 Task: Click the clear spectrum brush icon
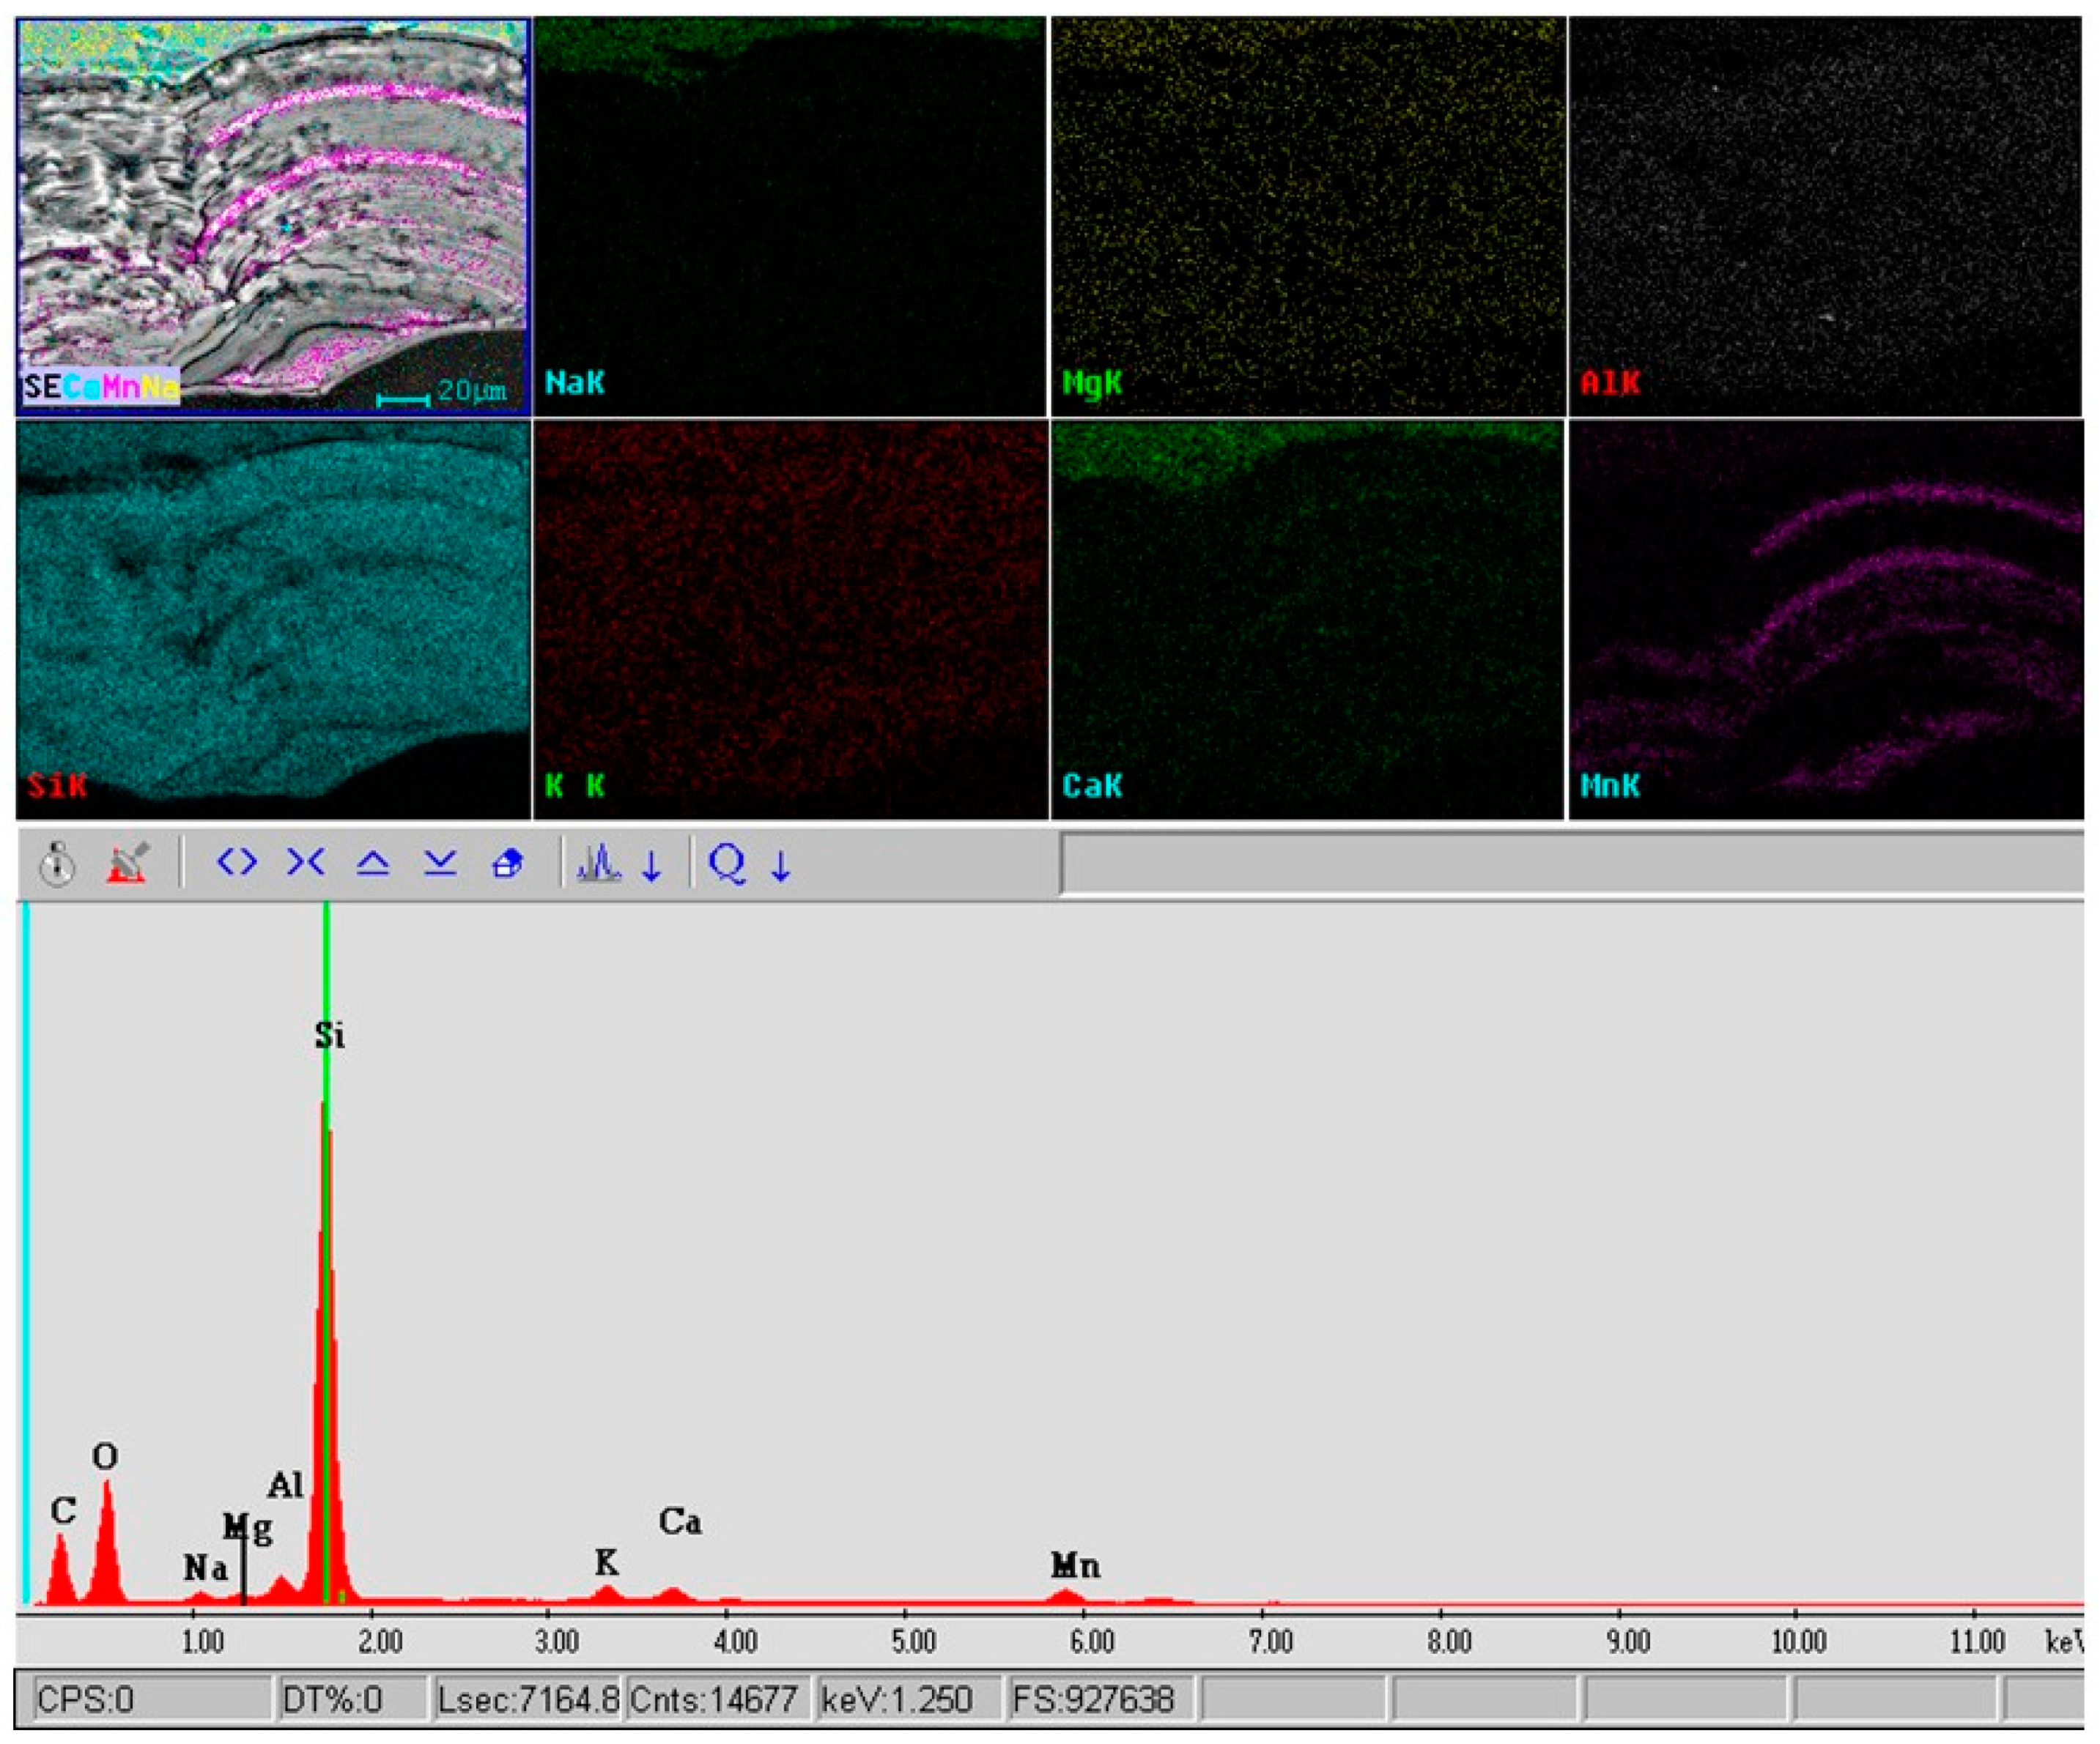[x=128, y=864]
